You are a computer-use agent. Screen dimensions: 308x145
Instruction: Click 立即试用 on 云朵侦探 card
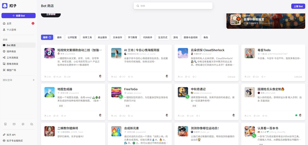point(231,77)
